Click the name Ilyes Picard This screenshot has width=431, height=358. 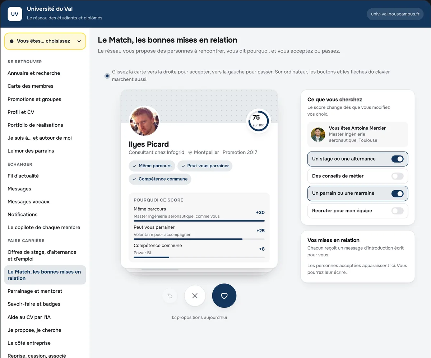[x=149, y=144]
